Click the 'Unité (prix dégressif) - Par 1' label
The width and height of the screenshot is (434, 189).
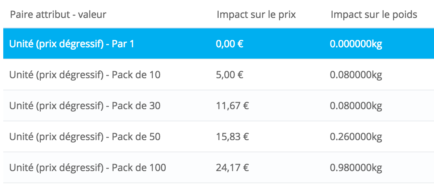click(72, 44)
